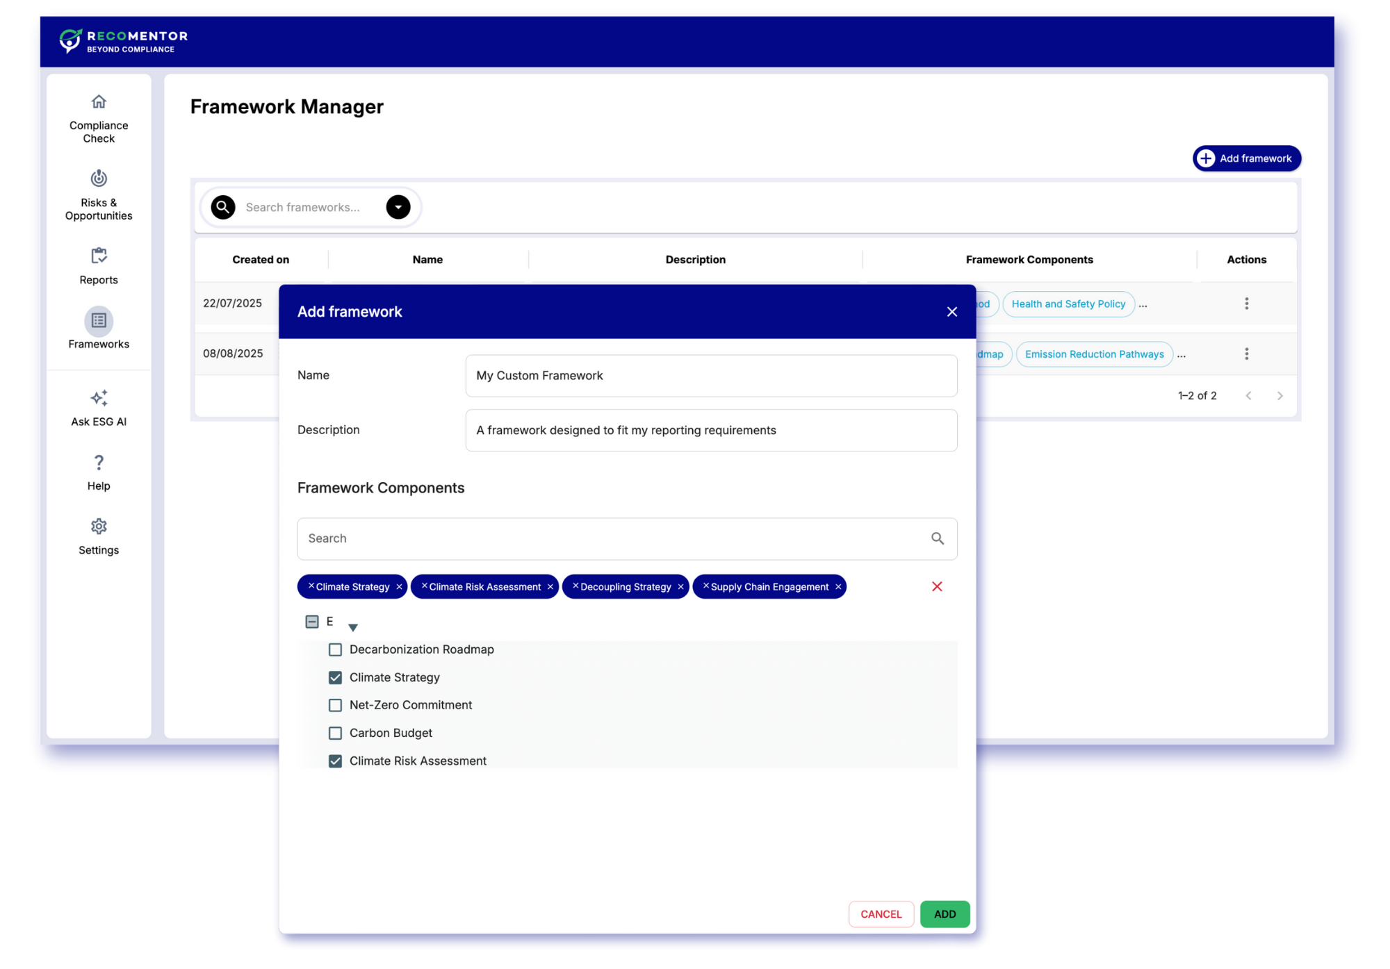Tick the Net-Zero Commitment checkbox
Viewport: 1390px width, 969px height.
point(335,706)
